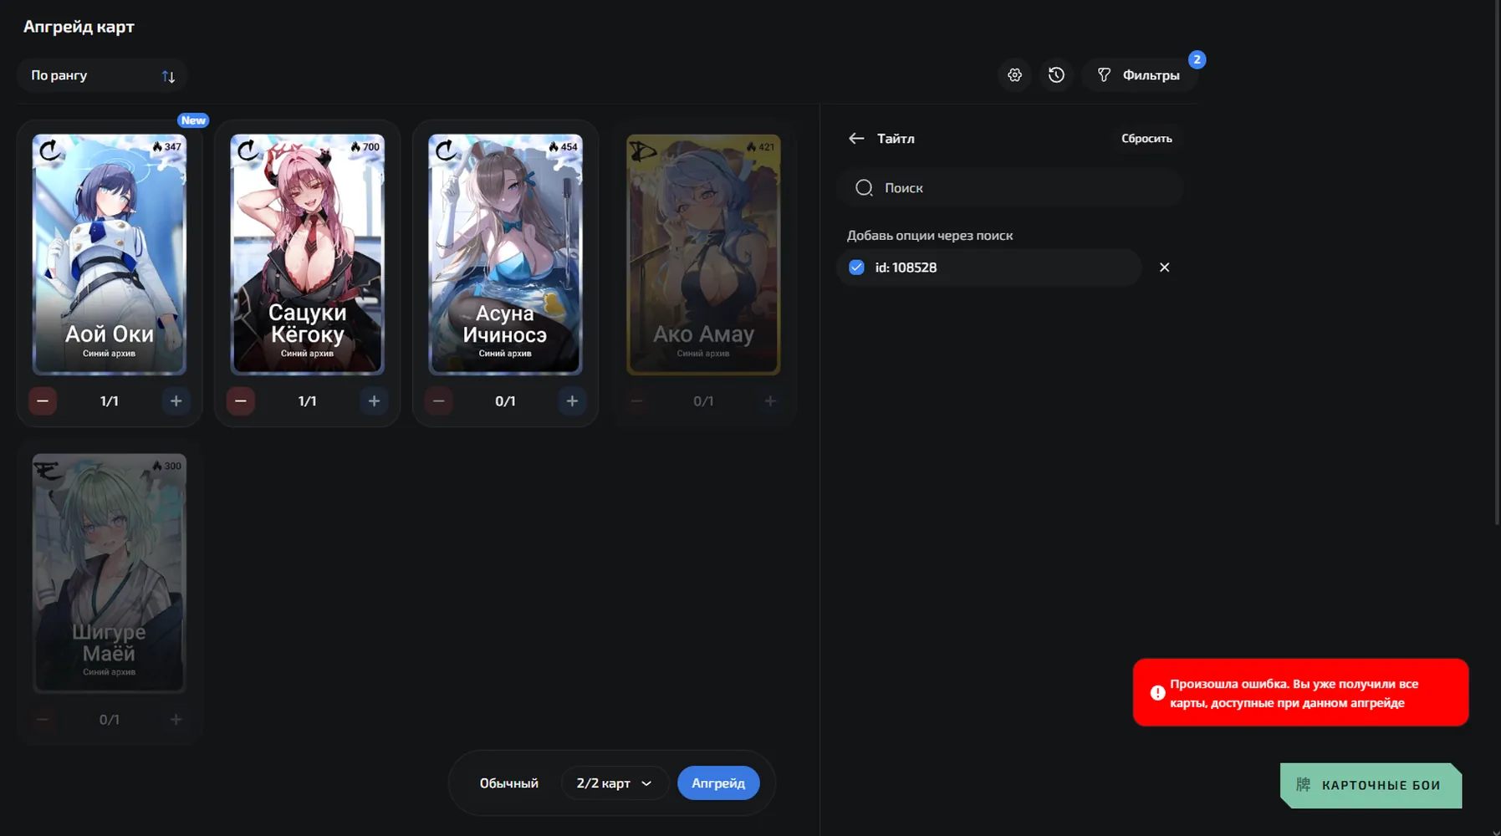This screenshot has height=836, width=1501.
Task: Open the settings gear icon
Action: [1014, 75]
